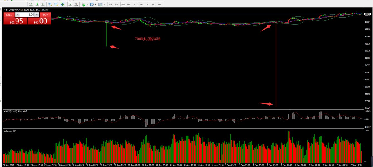Click the templates icon
This screenshot has height=167, width=373.
pyautogui.click(x=100, y=4)
